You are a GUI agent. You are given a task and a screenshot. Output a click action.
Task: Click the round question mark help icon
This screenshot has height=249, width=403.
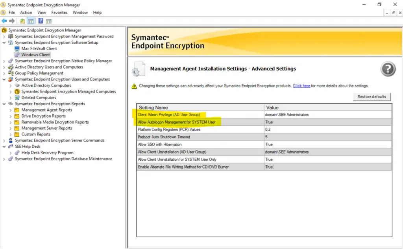(388, 69)
